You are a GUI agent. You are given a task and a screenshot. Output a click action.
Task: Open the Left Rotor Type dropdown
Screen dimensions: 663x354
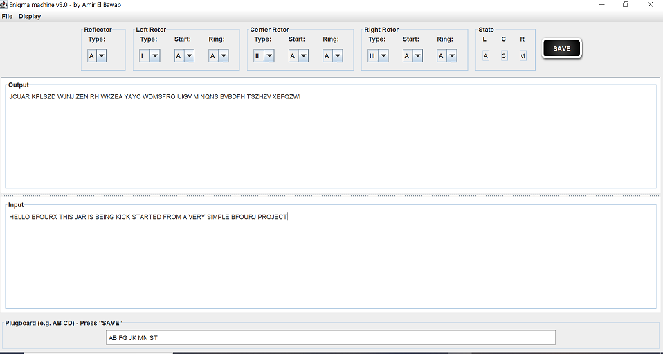[x=149, y=56]
